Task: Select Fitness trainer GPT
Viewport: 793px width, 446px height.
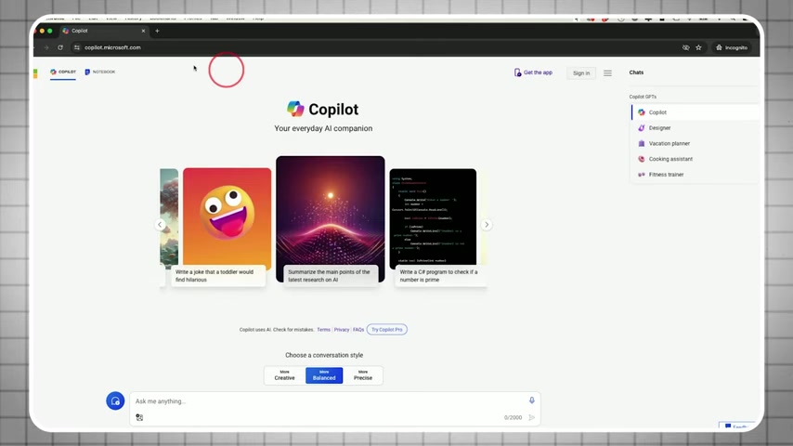Action: point(695,175)
